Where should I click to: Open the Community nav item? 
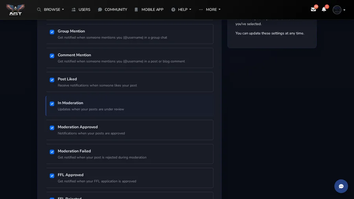(116, 10)
